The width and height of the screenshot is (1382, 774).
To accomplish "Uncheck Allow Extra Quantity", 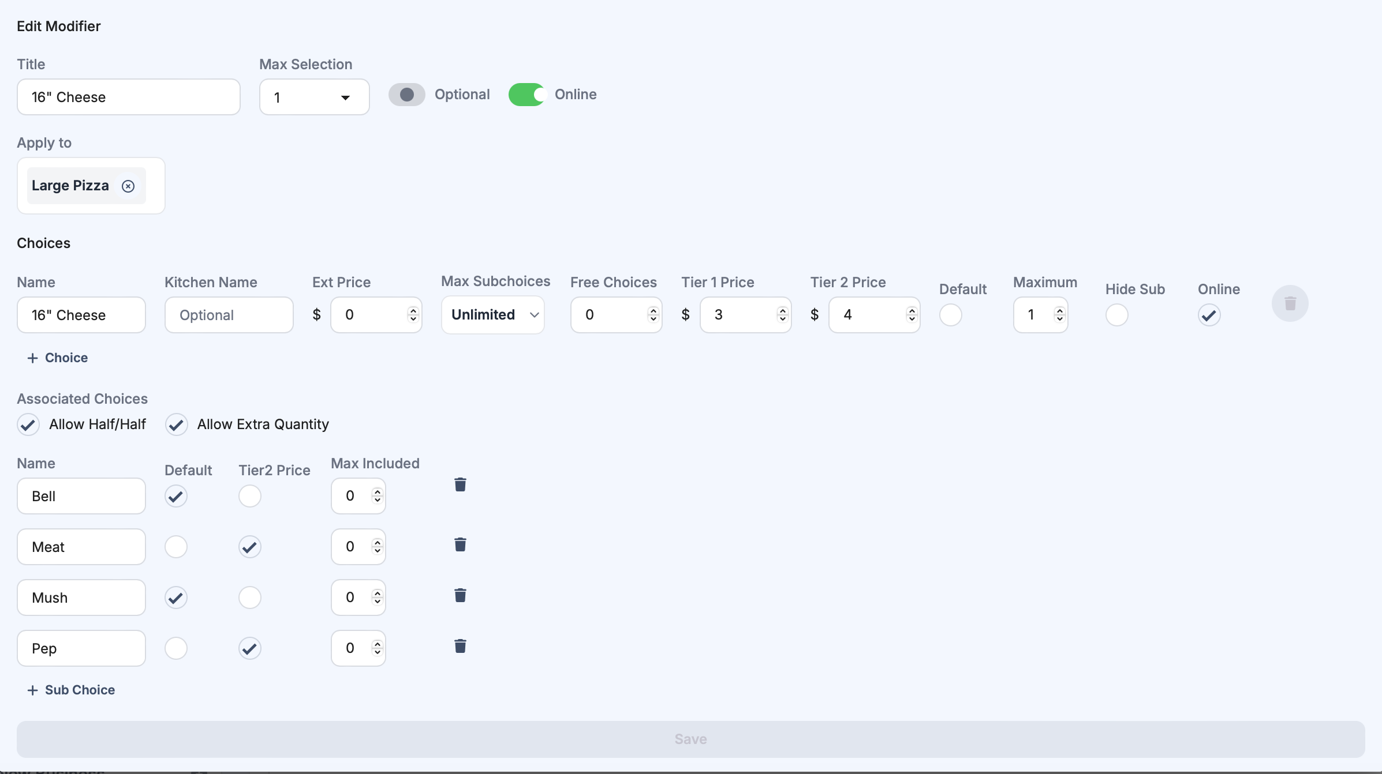I will pos(176,424).
